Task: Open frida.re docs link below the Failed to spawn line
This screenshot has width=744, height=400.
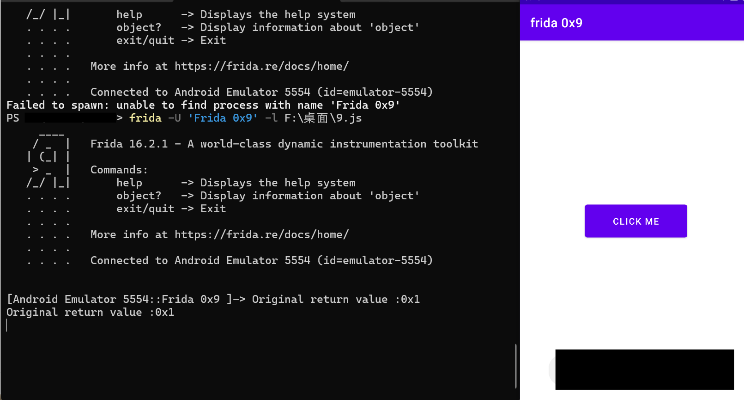Action: point(261,234)
